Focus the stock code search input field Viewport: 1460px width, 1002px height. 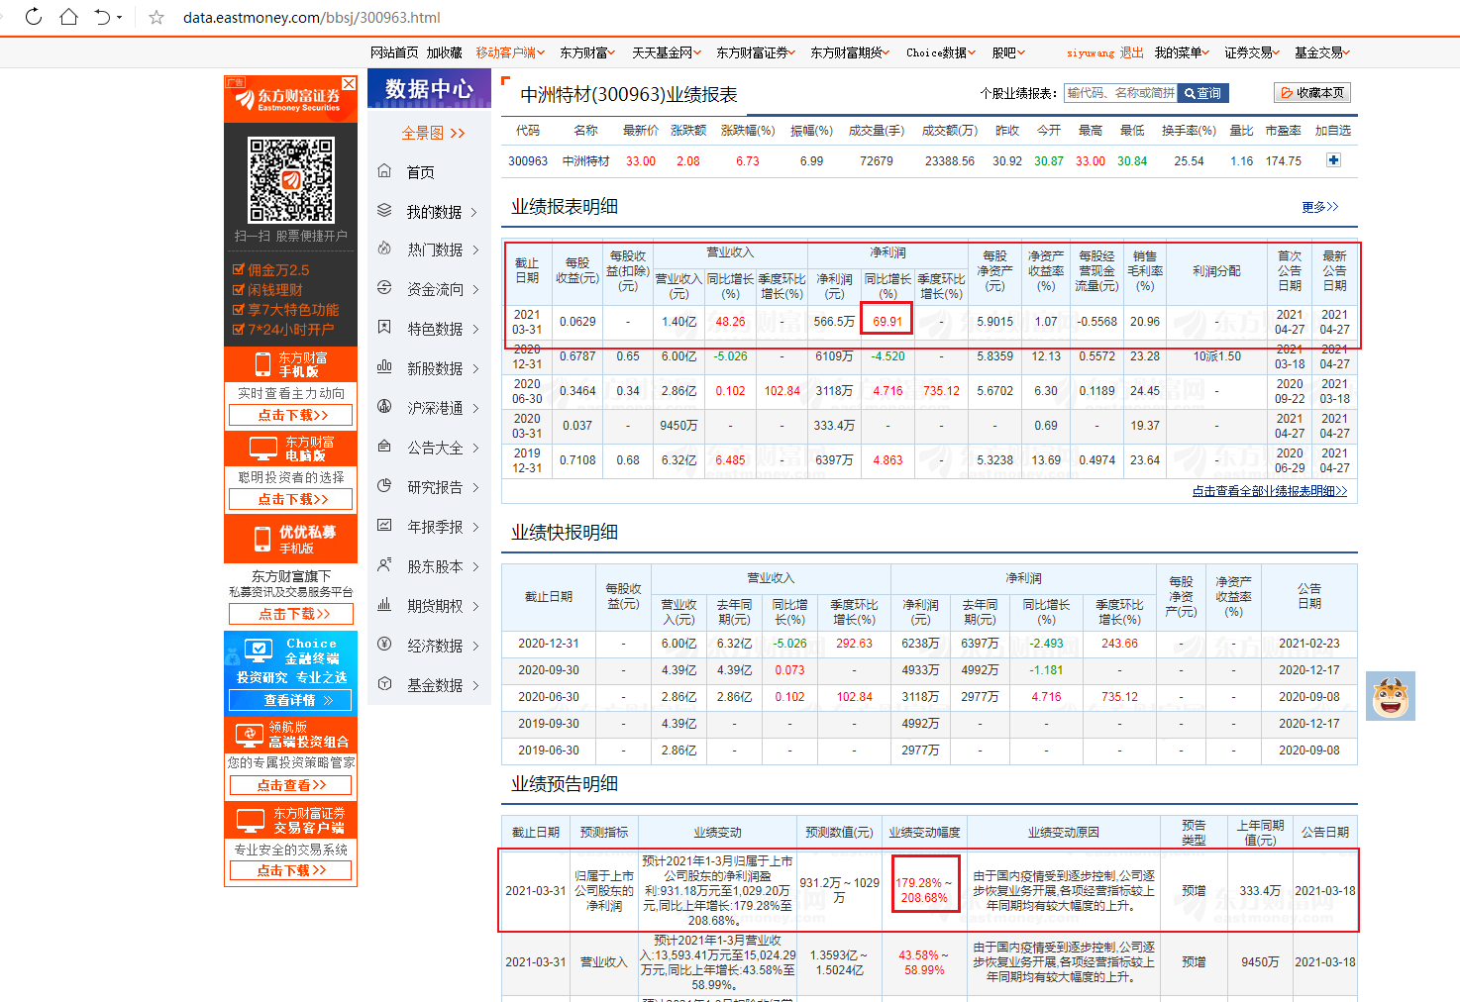pos(1120,93)
